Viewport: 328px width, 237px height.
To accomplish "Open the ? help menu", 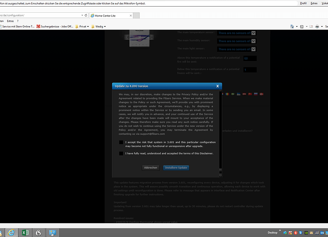I will [18, 21].
